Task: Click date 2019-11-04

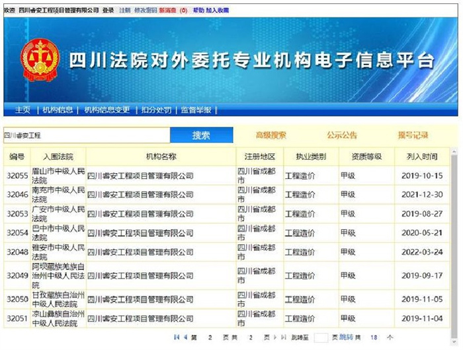Action: coord(422,318)
